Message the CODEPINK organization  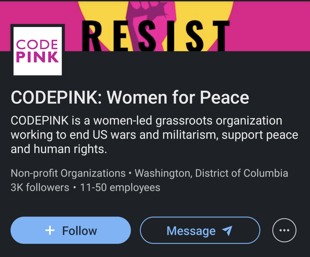[200, 231]
